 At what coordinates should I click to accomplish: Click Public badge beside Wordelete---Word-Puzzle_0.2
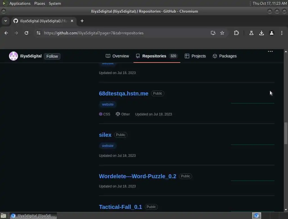tap(186, 176)
